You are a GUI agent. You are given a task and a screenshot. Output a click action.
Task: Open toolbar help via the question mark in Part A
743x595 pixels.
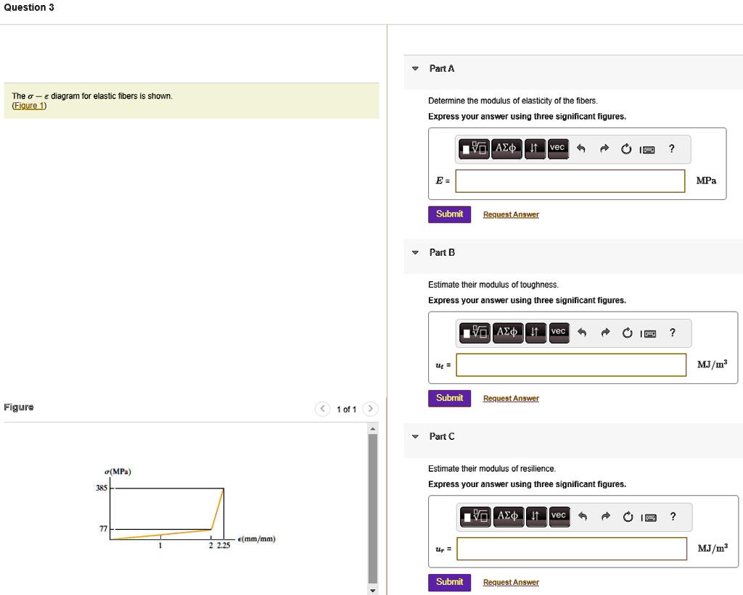tap(671, 149)
